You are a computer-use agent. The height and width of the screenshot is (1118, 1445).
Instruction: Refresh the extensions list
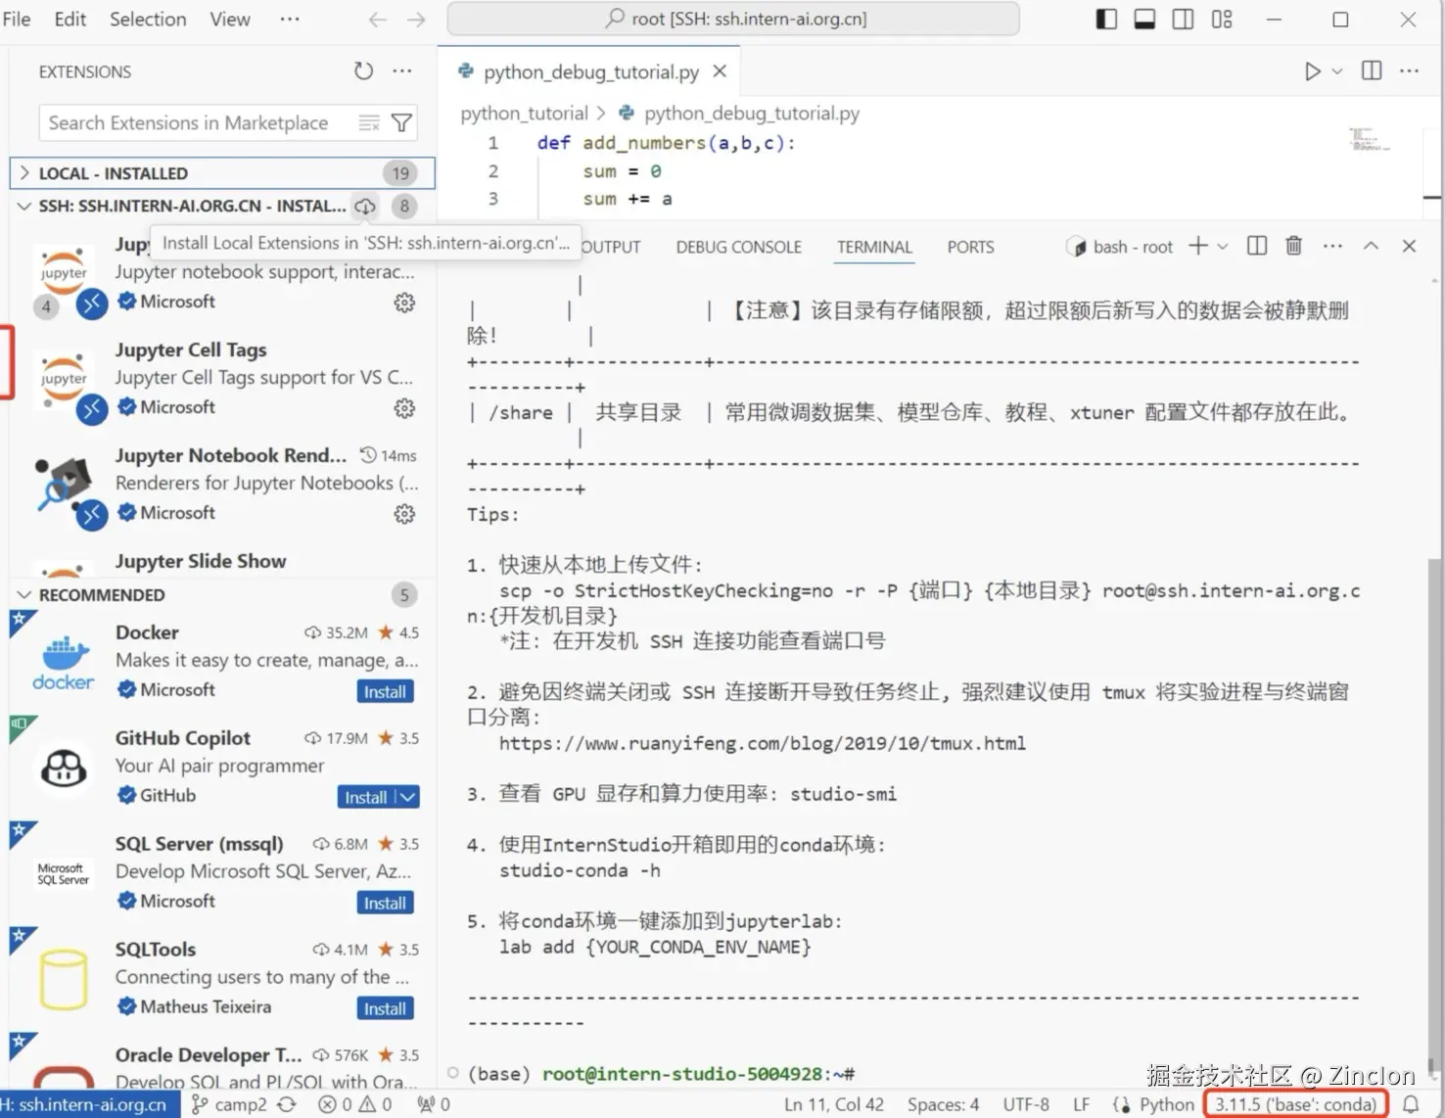point(363,70)
